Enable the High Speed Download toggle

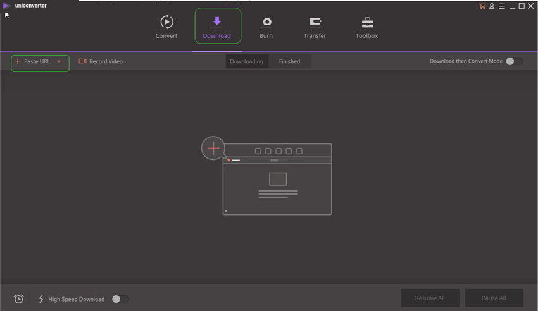[120, 299]
